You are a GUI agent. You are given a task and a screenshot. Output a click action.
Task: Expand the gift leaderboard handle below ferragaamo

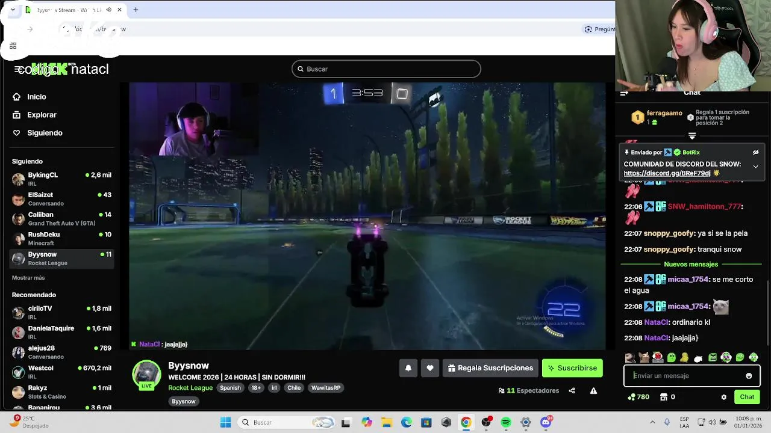(692, 136)
